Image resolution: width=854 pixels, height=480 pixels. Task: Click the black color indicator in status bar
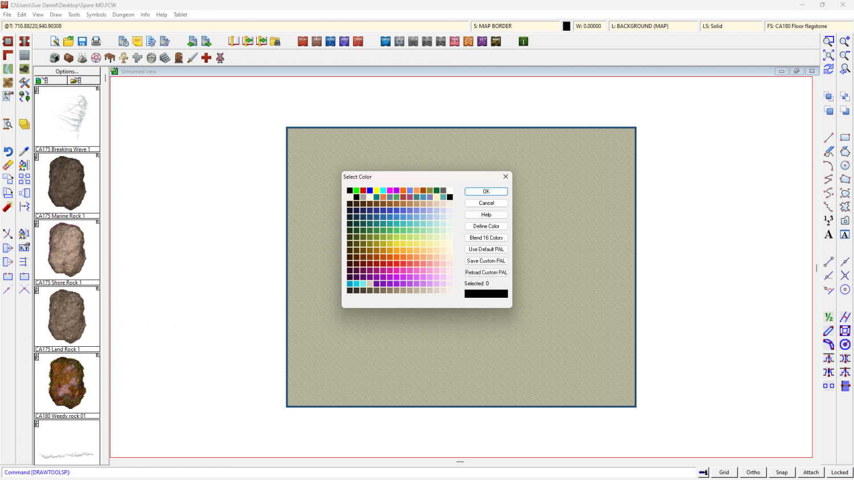(566, 26)
